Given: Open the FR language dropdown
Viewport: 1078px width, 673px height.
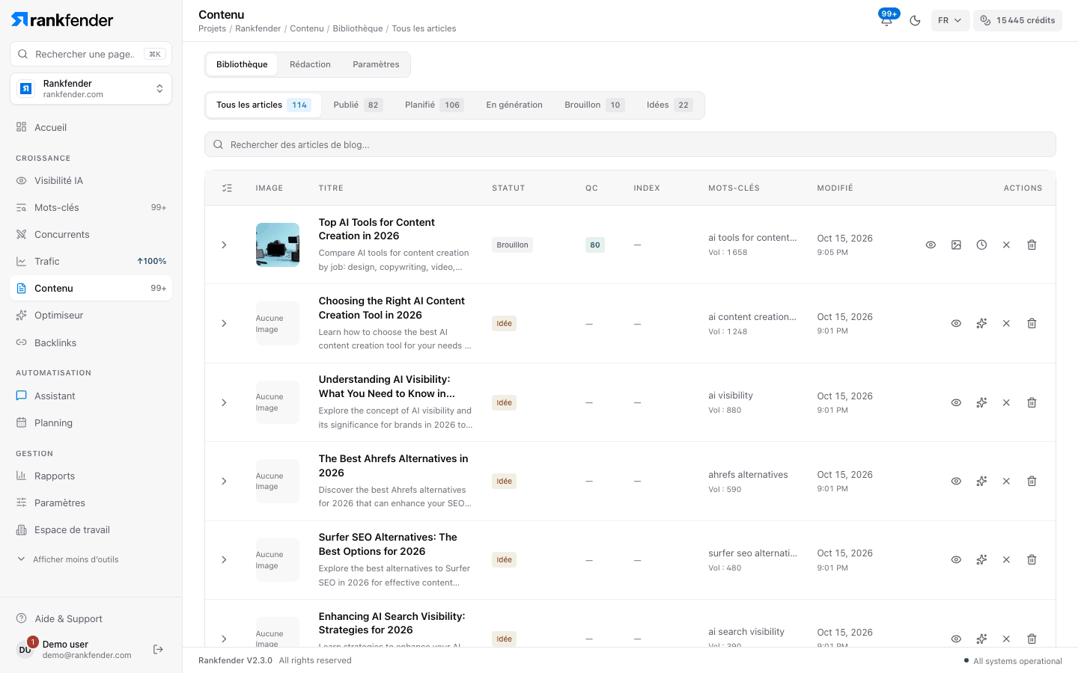Looking at the screenshot, I should [950, 20].
